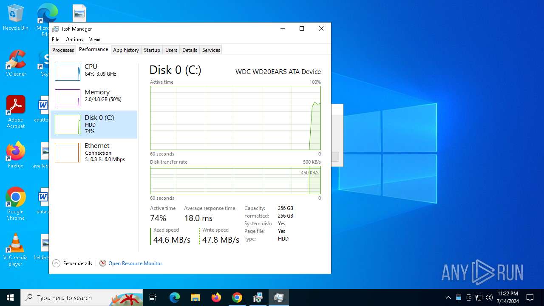Click the taskbar search box

tap(82, 297)
